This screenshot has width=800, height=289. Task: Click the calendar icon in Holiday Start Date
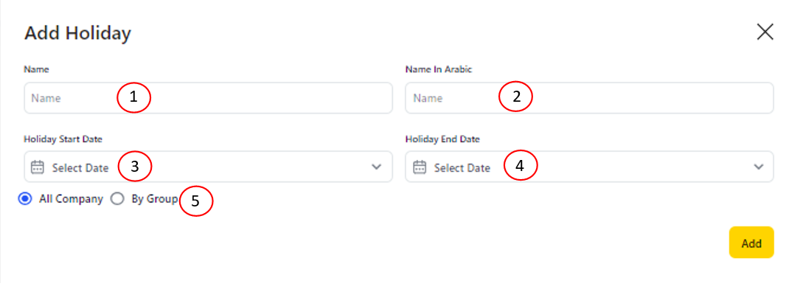pyautogui.click(x=38, y=167)
